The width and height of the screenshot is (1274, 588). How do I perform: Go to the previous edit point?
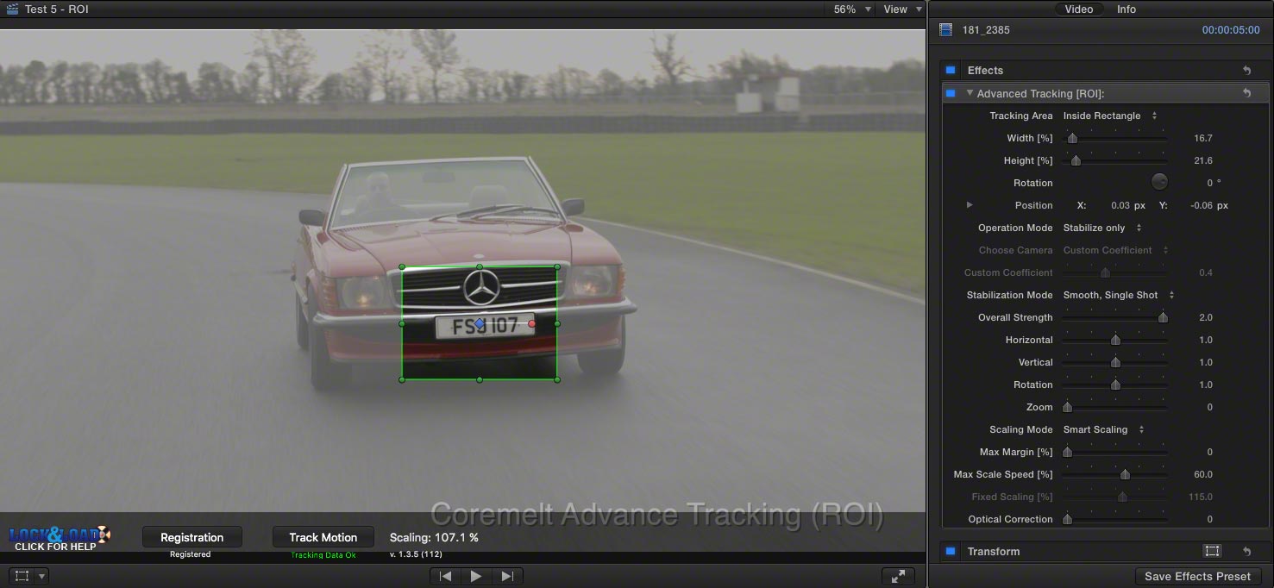[445, 577]
